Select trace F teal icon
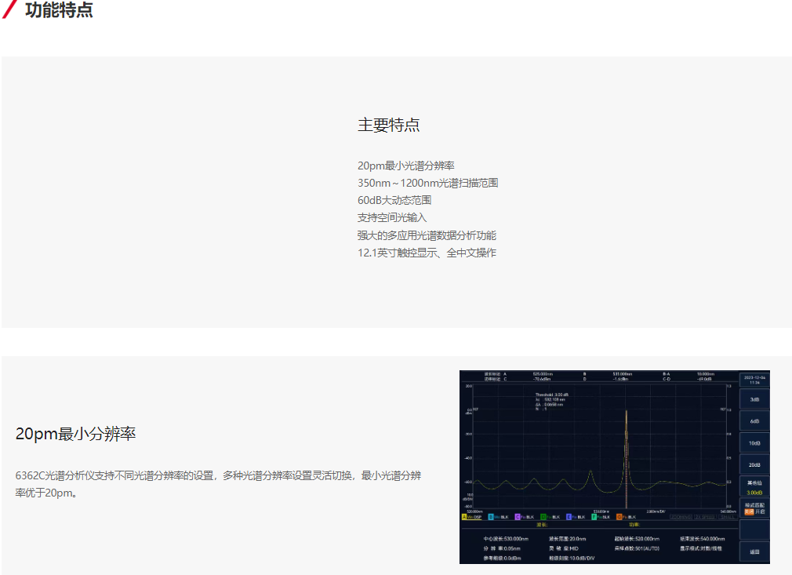Image resolution: width=792 pixels, height=575 pixels. pos(594,517)
